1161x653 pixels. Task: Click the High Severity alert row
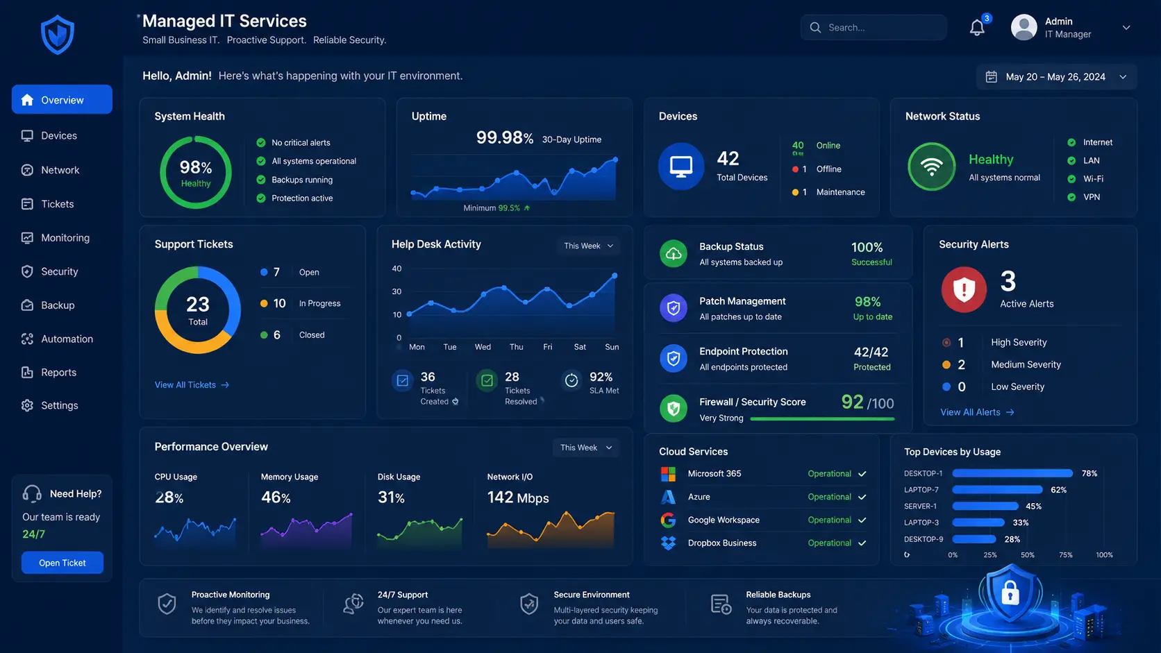[x=994, y=343]
